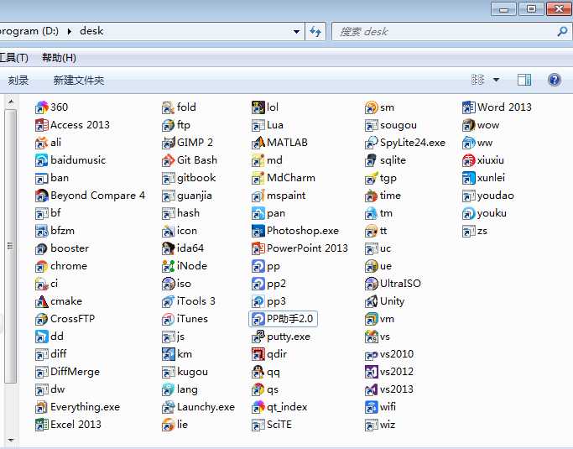Screen dimensions: 573x449
Task: Click the lol game icon
Action: (x=258, y=107)
